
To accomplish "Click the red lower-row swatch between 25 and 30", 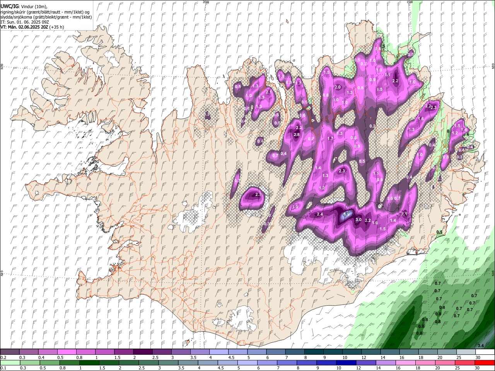I will 464,362.
